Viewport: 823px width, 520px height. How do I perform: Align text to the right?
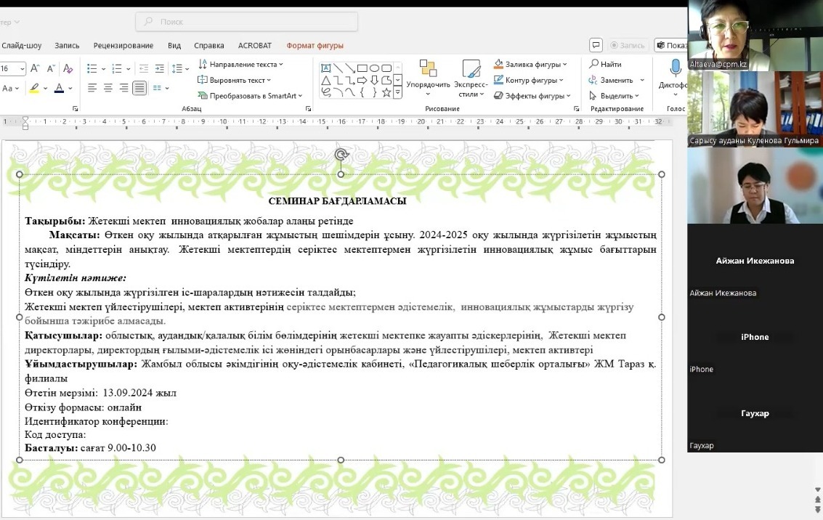[124, 88]
